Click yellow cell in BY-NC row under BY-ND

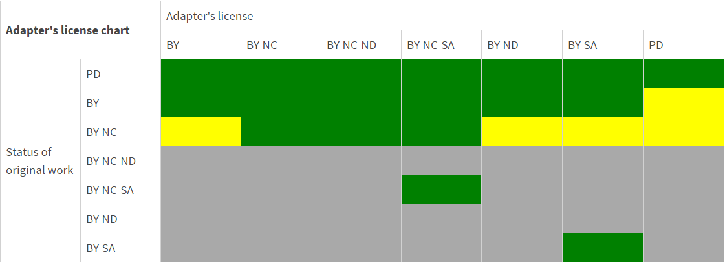coord(522,131)
